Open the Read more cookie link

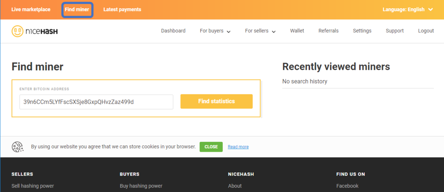tap(238, 146)
